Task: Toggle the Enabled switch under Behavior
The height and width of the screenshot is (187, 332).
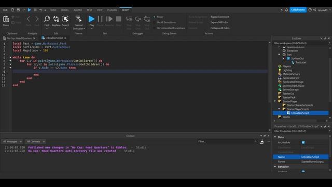Action: [303, 171]
